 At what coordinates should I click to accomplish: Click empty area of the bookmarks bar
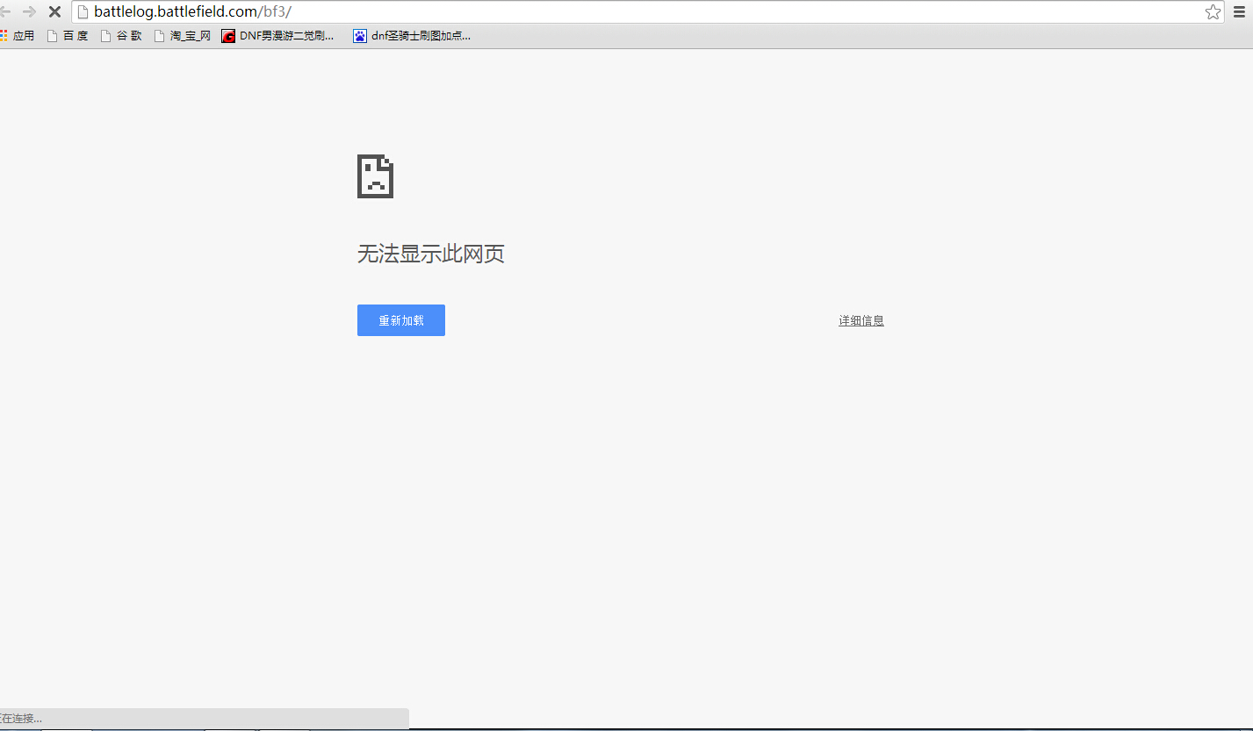[790, 36]
